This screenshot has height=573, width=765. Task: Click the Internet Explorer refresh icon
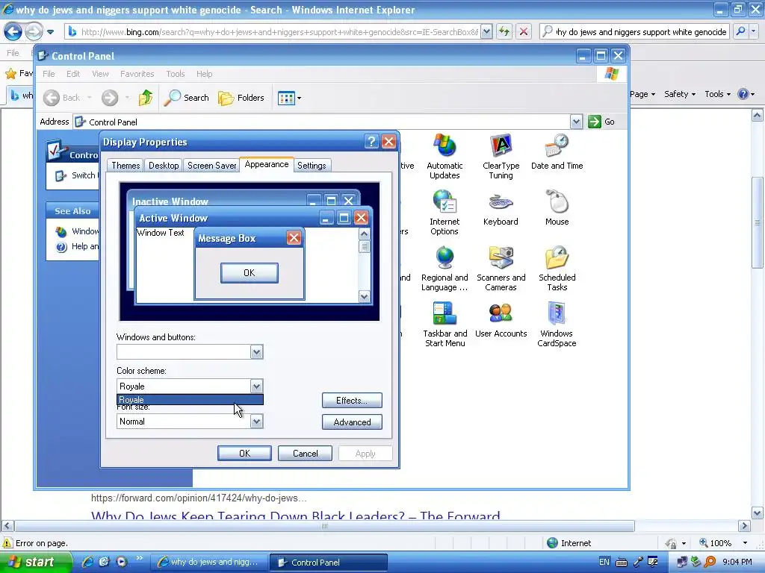click(504, 32)
